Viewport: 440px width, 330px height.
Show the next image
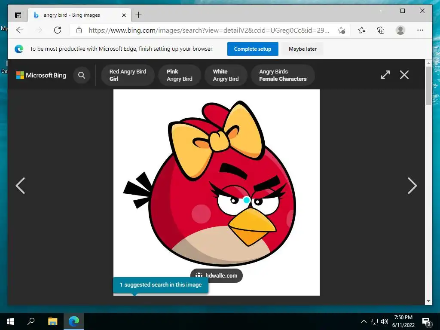(412, 186)
